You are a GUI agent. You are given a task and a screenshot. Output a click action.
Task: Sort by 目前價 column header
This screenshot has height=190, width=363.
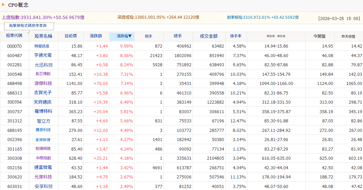[x=71, y=36]
